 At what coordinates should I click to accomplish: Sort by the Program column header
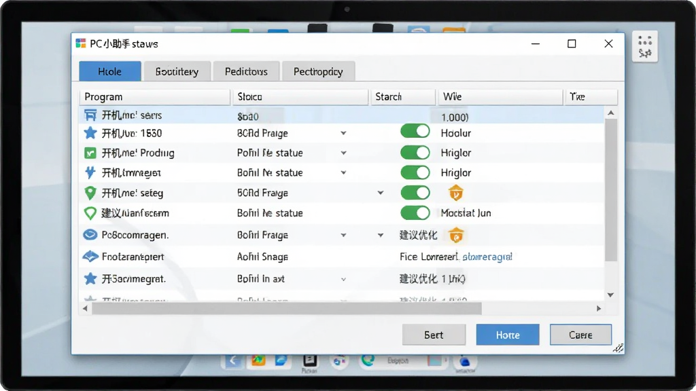155,96
